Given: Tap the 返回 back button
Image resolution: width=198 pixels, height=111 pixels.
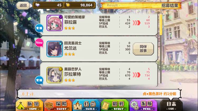Looking at the screenshot, I should (23, 6).
